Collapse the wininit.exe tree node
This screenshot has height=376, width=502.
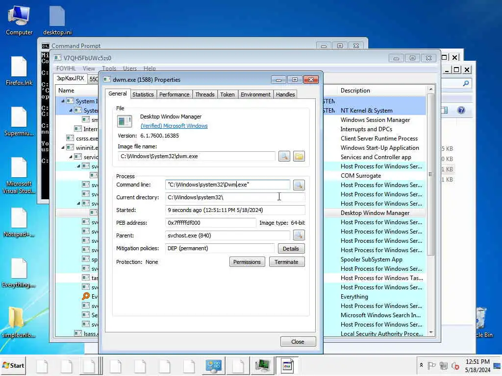(63, 148)
